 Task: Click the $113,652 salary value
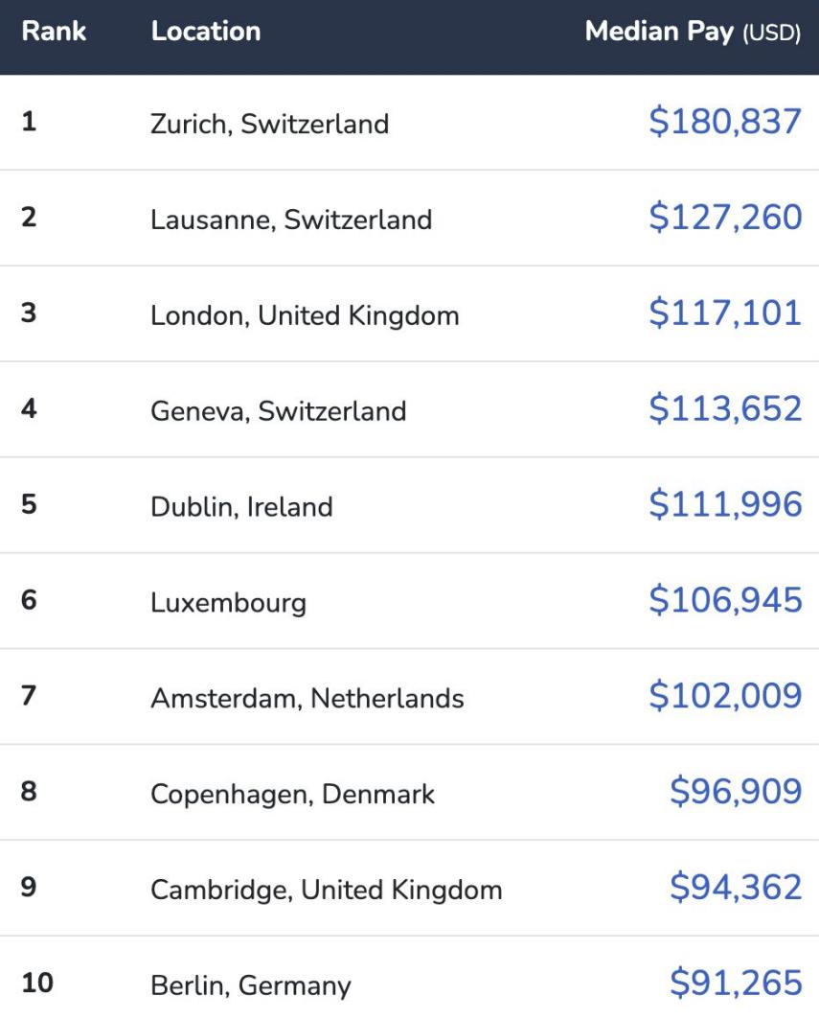725,408
